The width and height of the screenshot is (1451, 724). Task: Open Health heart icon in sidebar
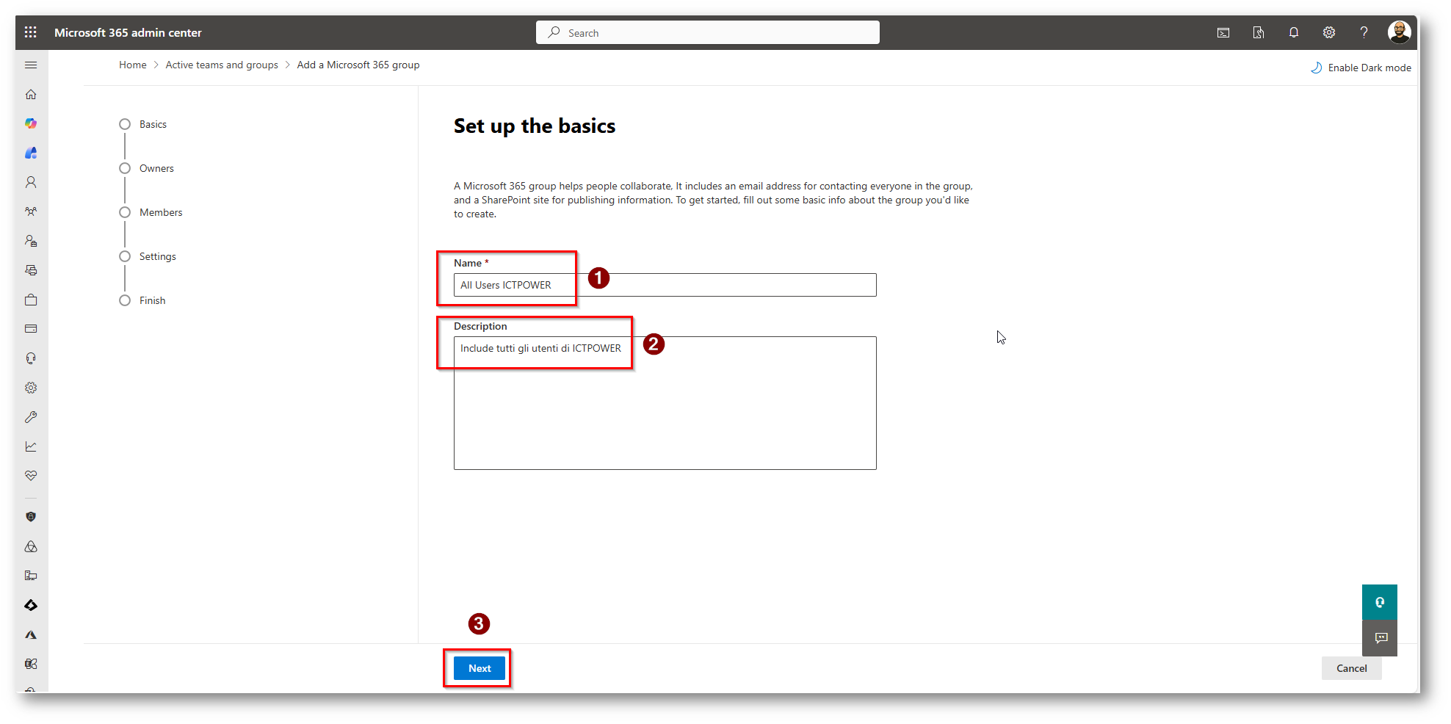31,476
